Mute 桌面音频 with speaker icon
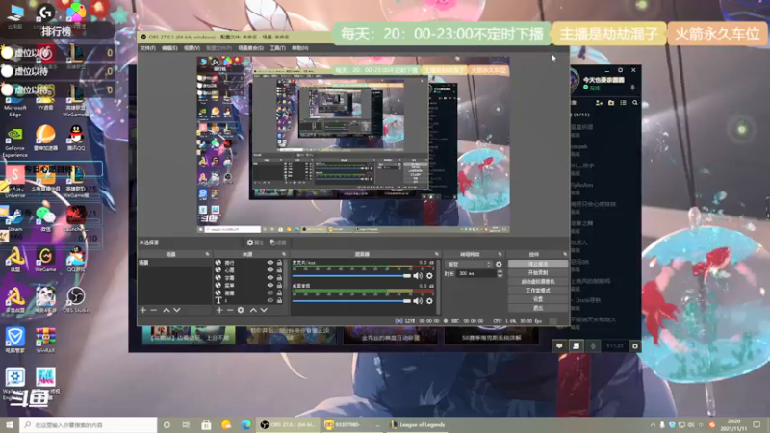770x433 pixels. [x=418, y=301]
